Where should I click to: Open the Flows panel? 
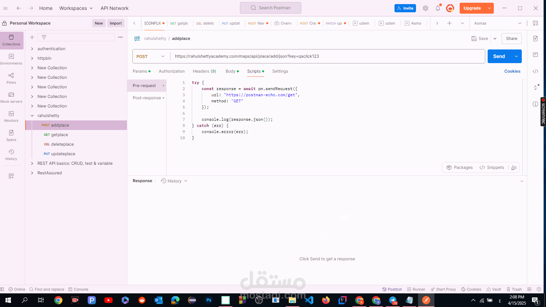11,78
